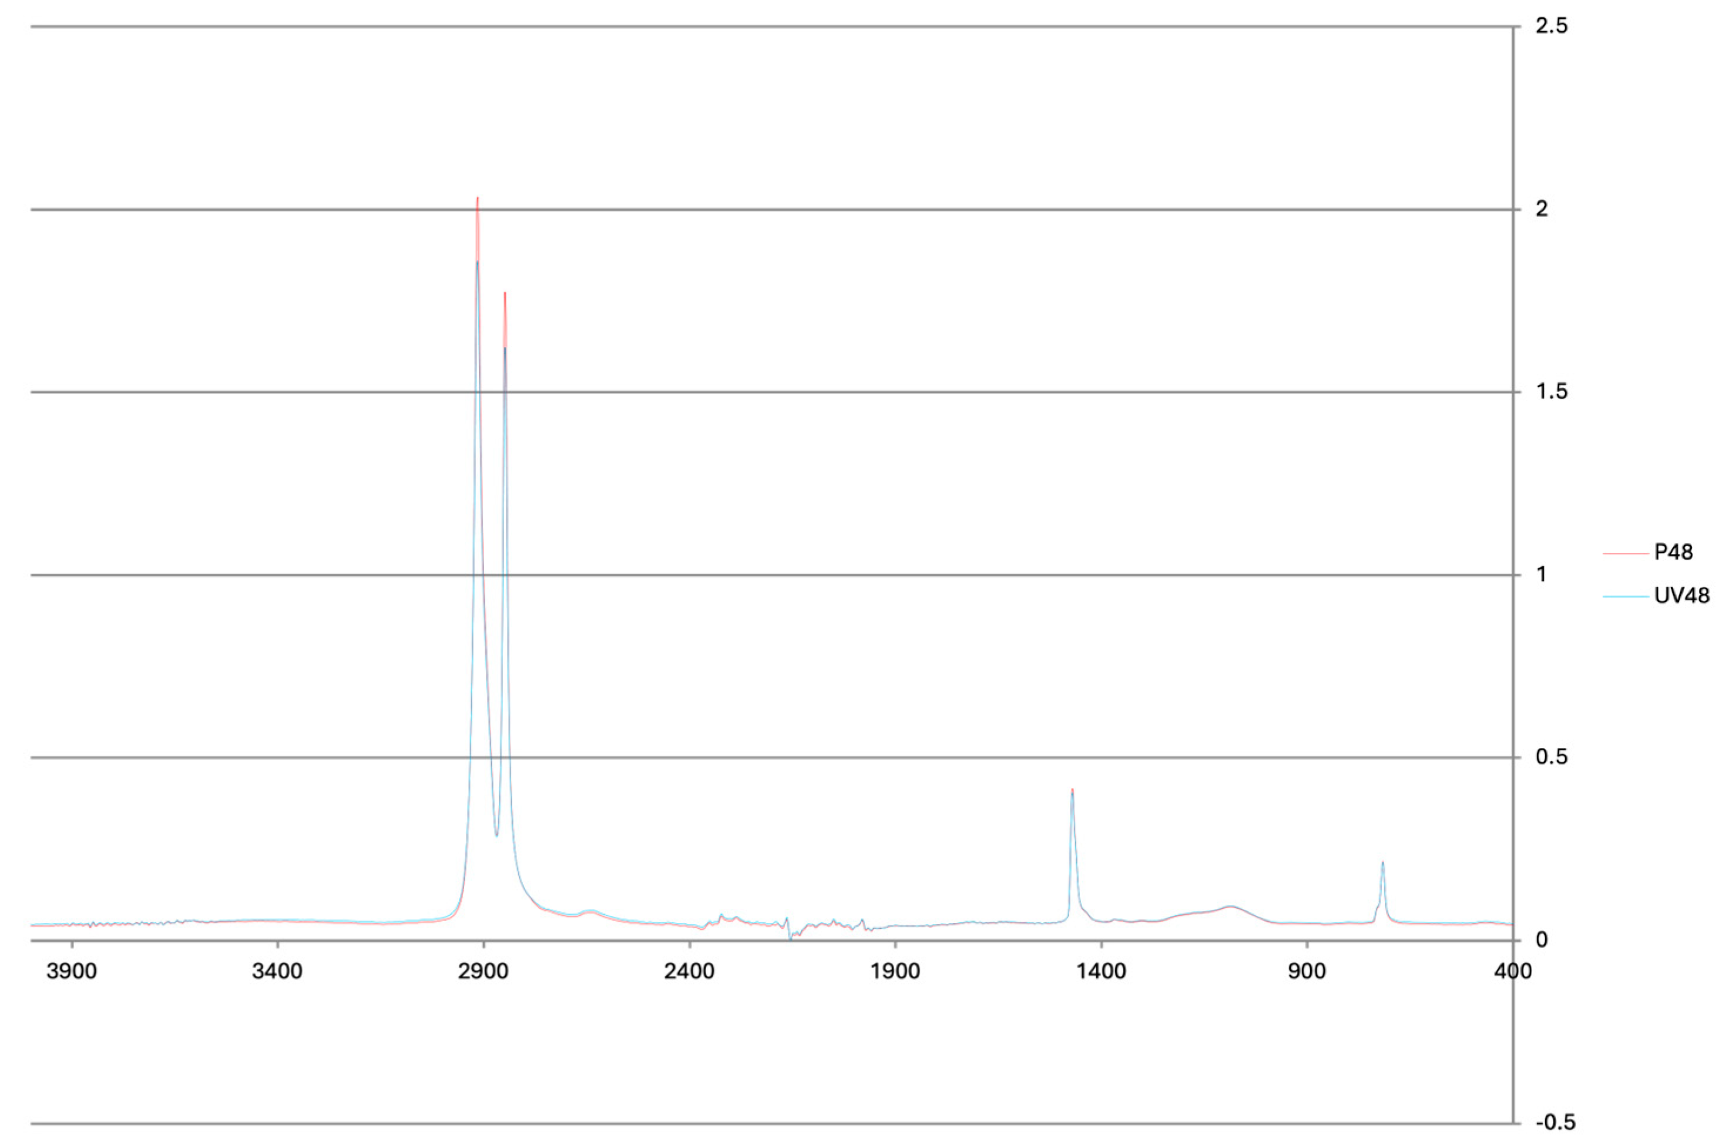Click x-axis label 3900
The width and height of the screenshot is (1719, 1145).
[x=72, y=972]
